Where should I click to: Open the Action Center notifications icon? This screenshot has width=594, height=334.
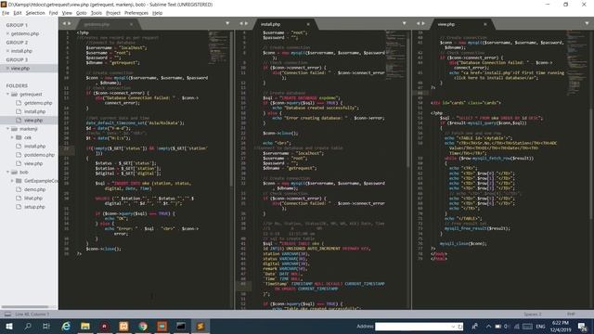tap(582, 327)
